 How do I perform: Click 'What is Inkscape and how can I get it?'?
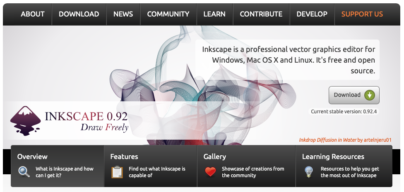[65, 172]
